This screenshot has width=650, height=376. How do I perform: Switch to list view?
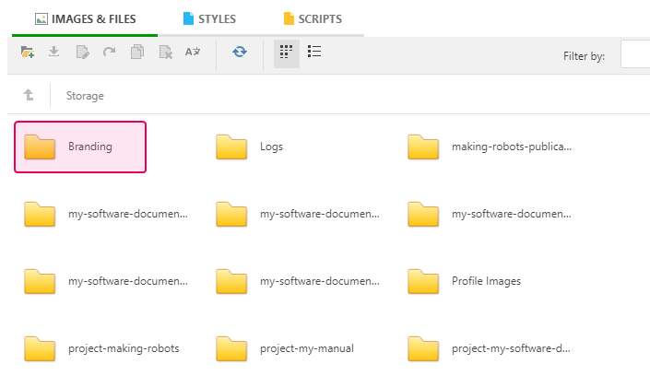tap(314, 52)
